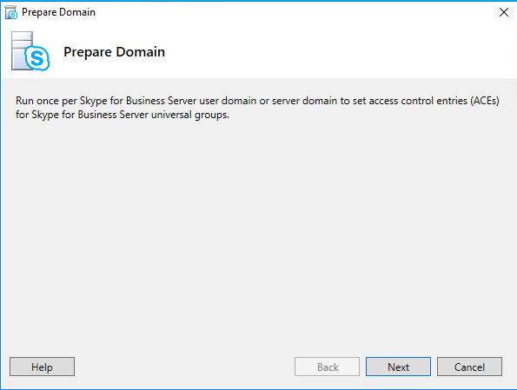
Task: Open Help for Prepare Domain
Action: (x=43, y=367)
